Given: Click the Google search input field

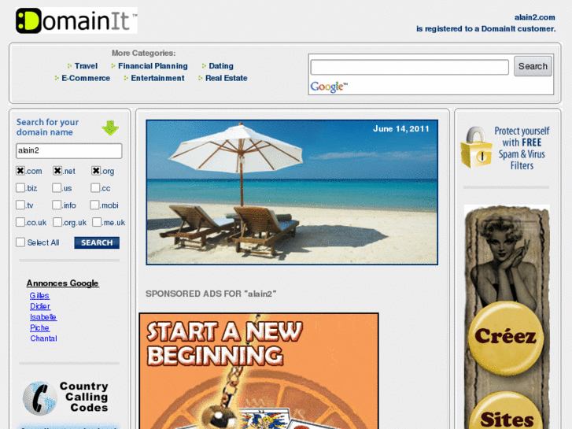Looking at the screenshot, I should pyautogui.click(x=409, y=67).
